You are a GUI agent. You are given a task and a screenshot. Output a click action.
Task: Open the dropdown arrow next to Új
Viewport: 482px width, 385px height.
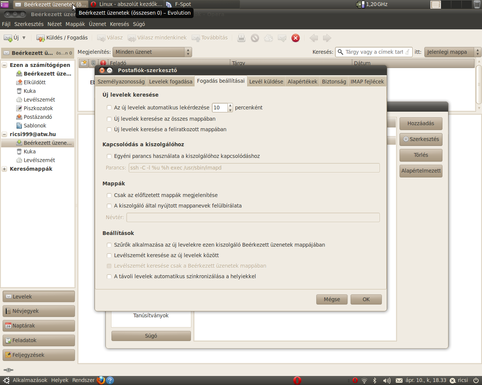[24, 38]
